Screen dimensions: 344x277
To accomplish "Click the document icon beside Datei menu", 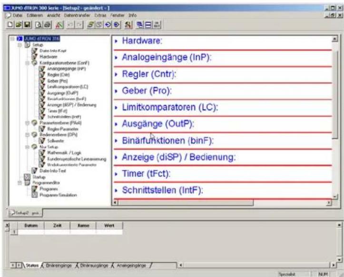I will [x=8, y=15].
